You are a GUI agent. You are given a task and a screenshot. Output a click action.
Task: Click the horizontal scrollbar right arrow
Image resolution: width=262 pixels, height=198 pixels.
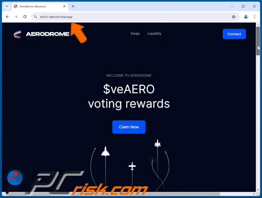[254, 194]
